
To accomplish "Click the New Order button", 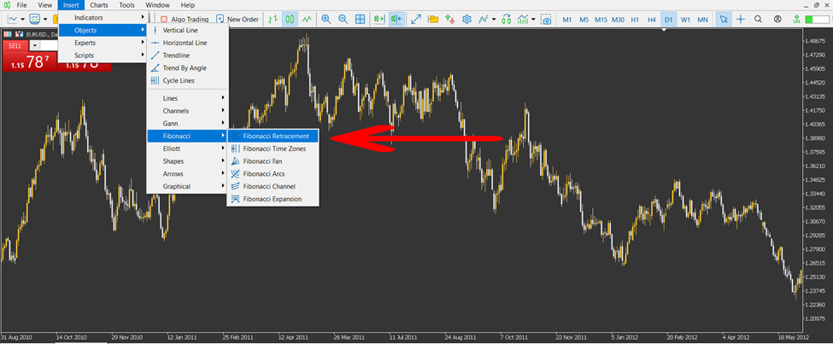I will click(x=238, y=19).
